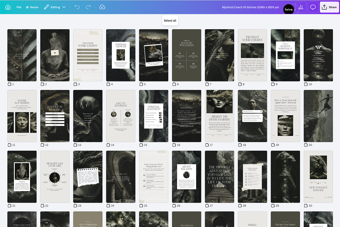The width and height of the screenshot is (340, 227).
Task: Select page 21 Awakening thumbnail
Action: point(22,176)
